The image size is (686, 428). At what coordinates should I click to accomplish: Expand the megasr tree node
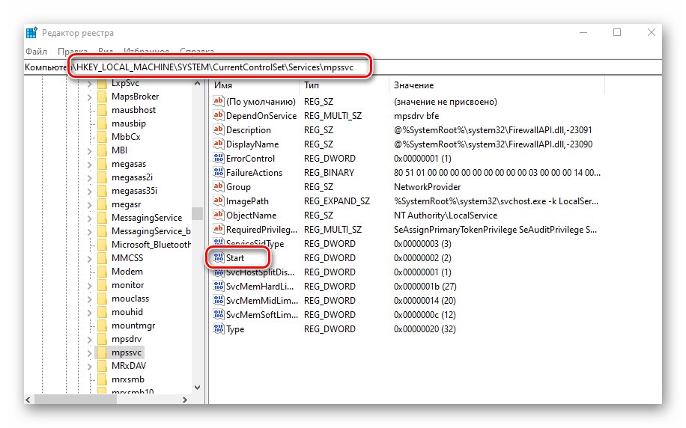tap(90, 204)
